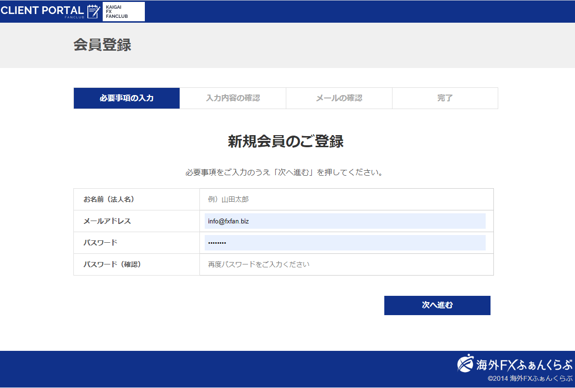Select the 完了 step tab
575x388 pixels.
445,98
